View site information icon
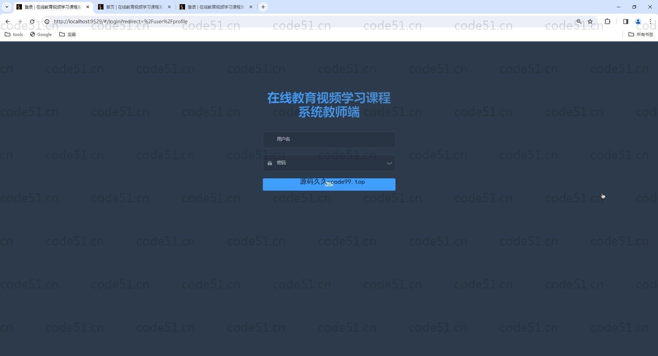 point(47,22)
